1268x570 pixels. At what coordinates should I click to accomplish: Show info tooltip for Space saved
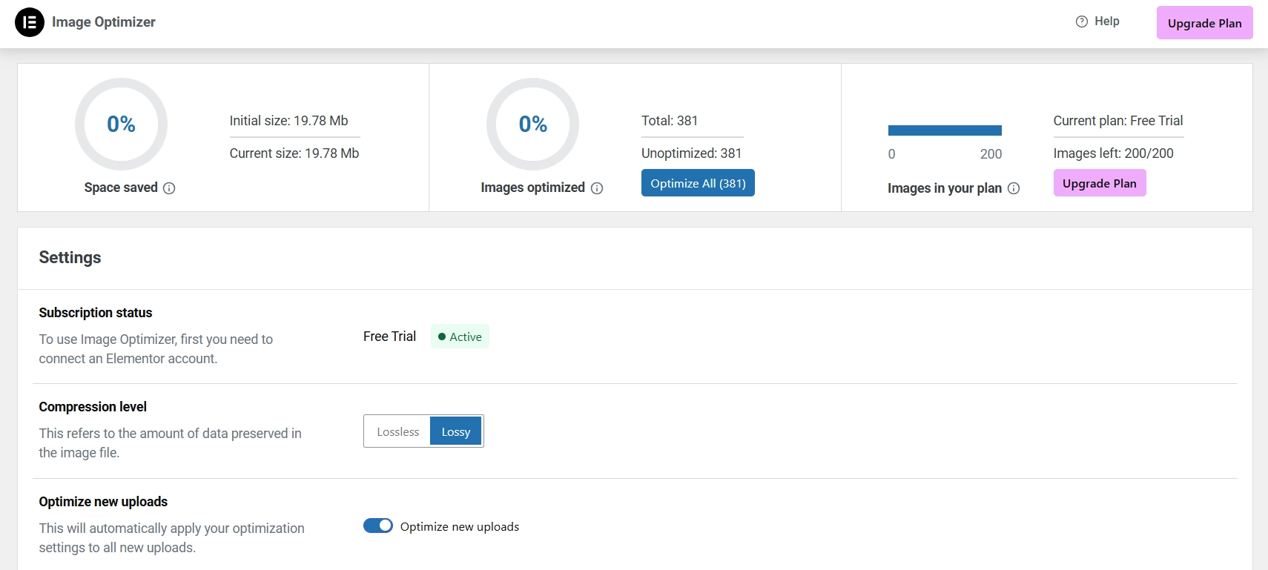169,188
